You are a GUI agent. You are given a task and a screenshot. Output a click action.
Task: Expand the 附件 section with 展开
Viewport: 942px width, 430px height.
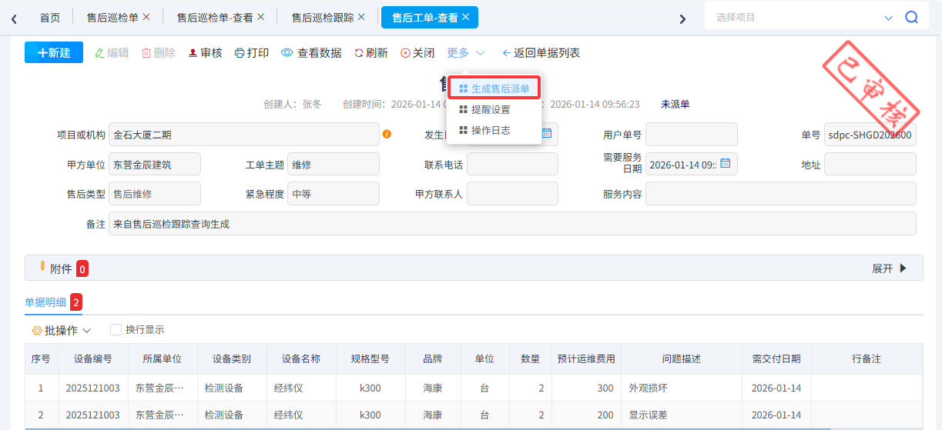[x=889, y=268]
